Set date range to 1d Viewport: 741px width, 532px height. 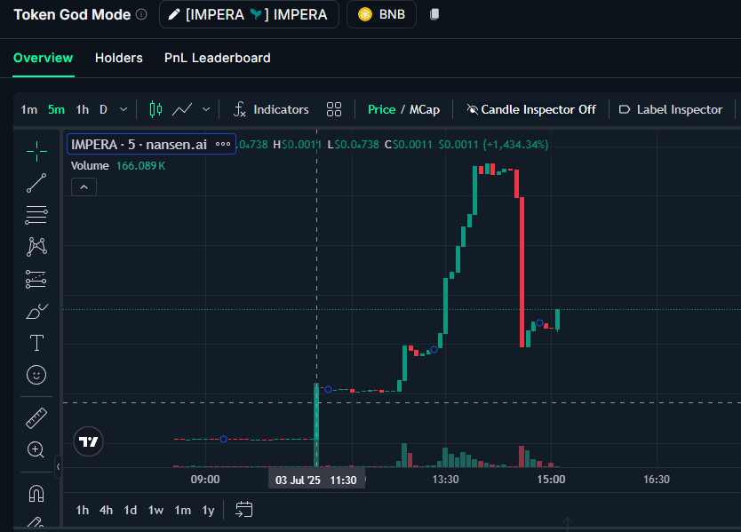point(130,511)
